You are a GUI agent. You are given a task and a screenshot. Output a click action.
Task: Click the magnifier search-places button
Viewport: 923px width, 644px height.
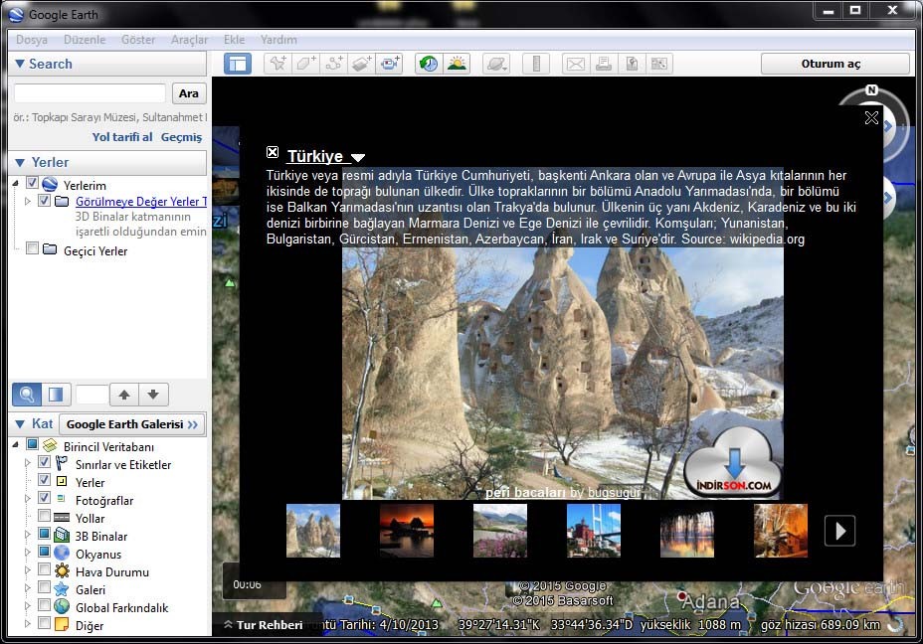(x=27, y=394)
